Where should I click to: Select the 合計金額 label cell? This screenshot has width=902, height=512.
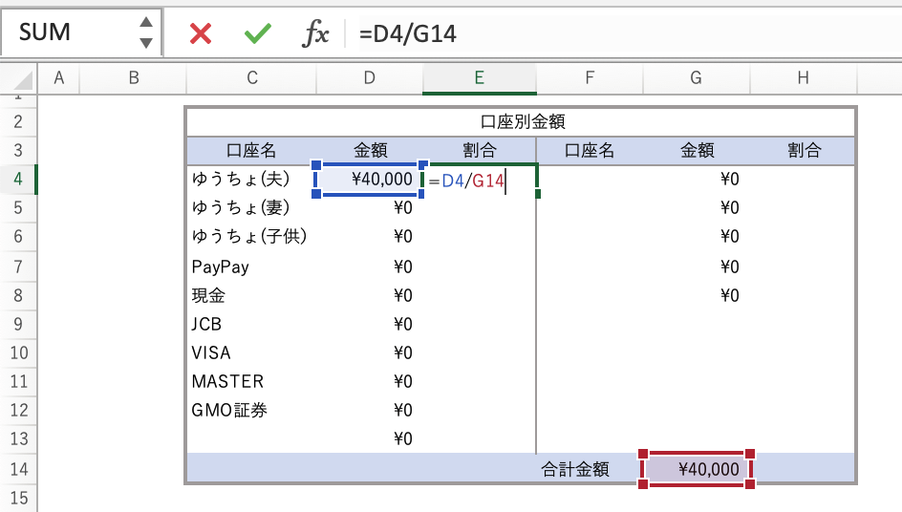coord(588,468)
